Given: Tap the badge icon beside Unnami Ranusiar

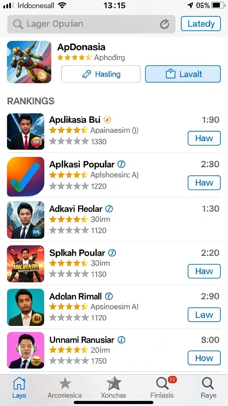Looking at the screenshot, I should click(x=122, y=340).
